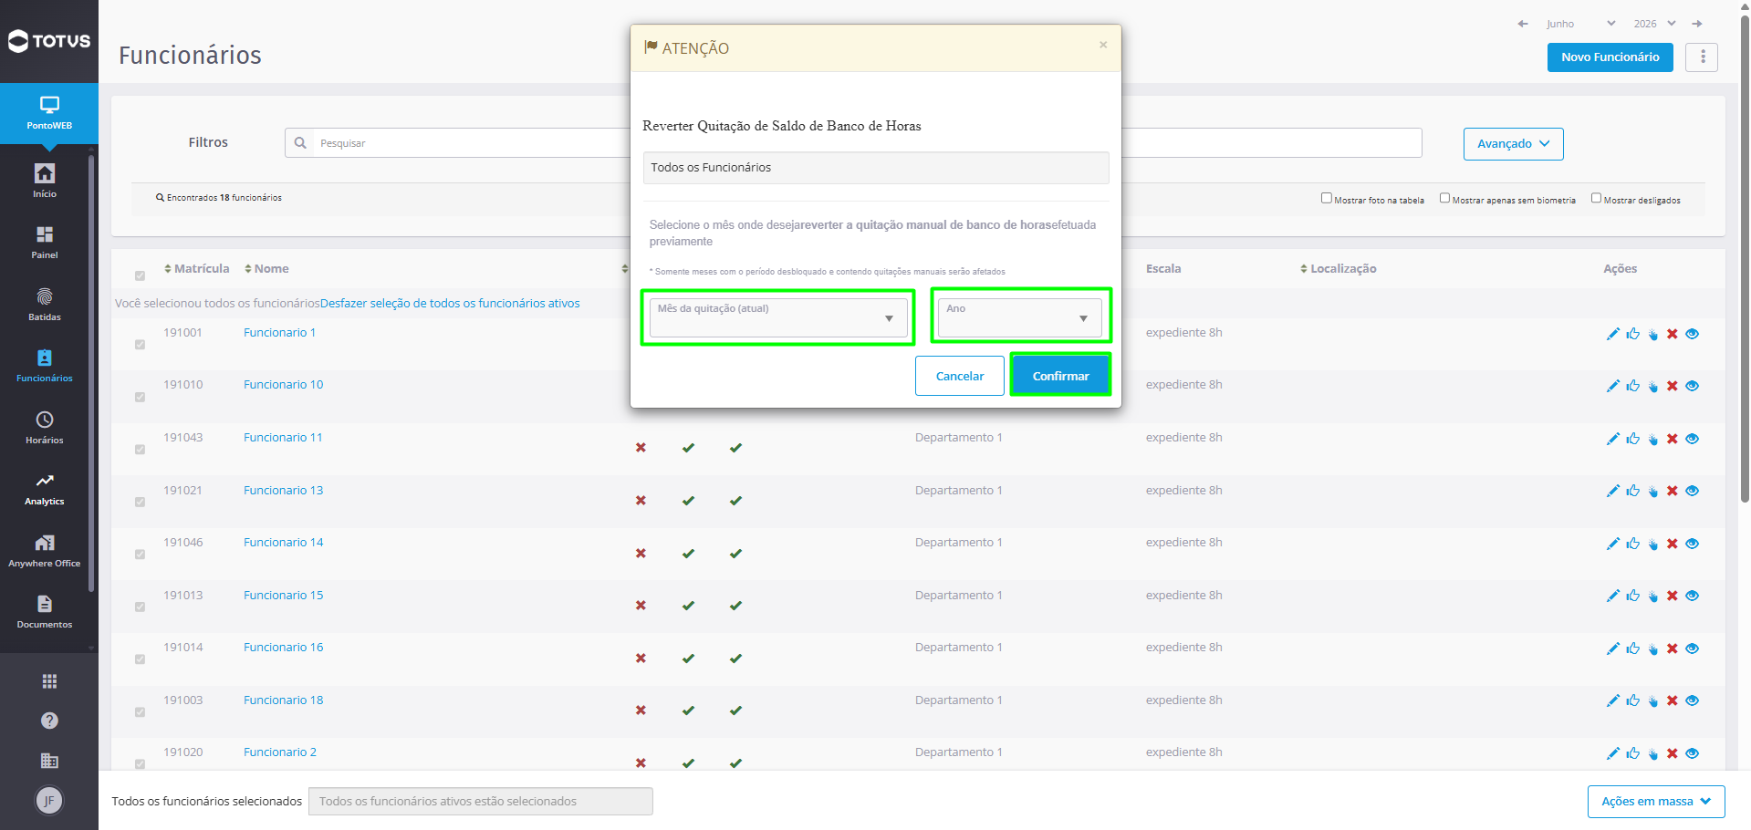Toggle Mostrar foto na tabela checkbox
The height and width of the screenshot is (830, 1751).
tap(1327, 198)
